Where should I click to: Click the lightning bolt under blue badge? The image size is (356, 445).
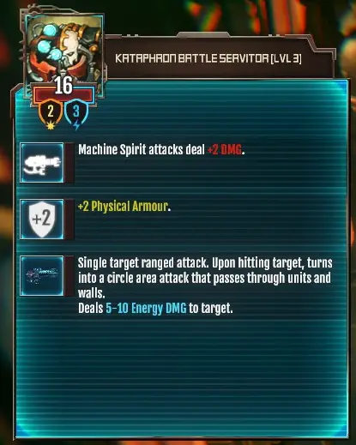coord(76,126)
